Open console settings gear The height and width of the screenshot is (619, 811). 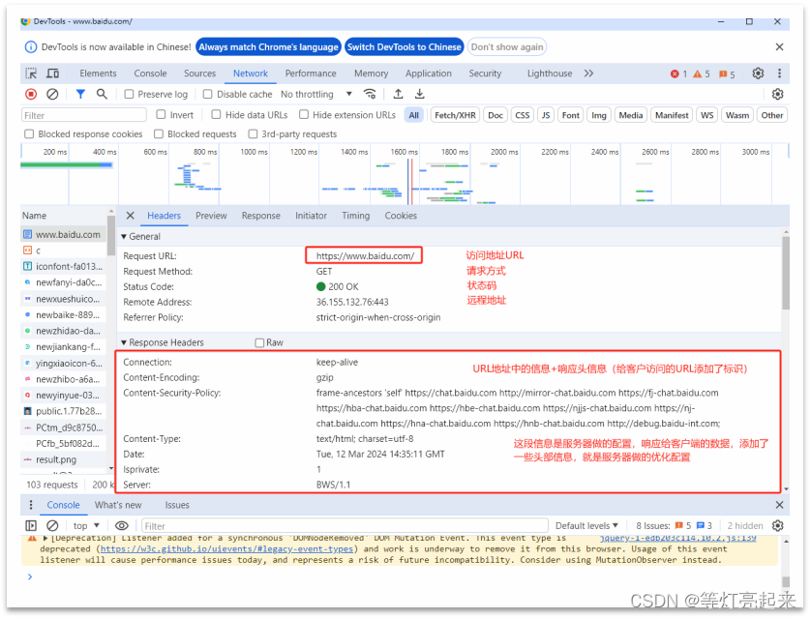[777, 526]
